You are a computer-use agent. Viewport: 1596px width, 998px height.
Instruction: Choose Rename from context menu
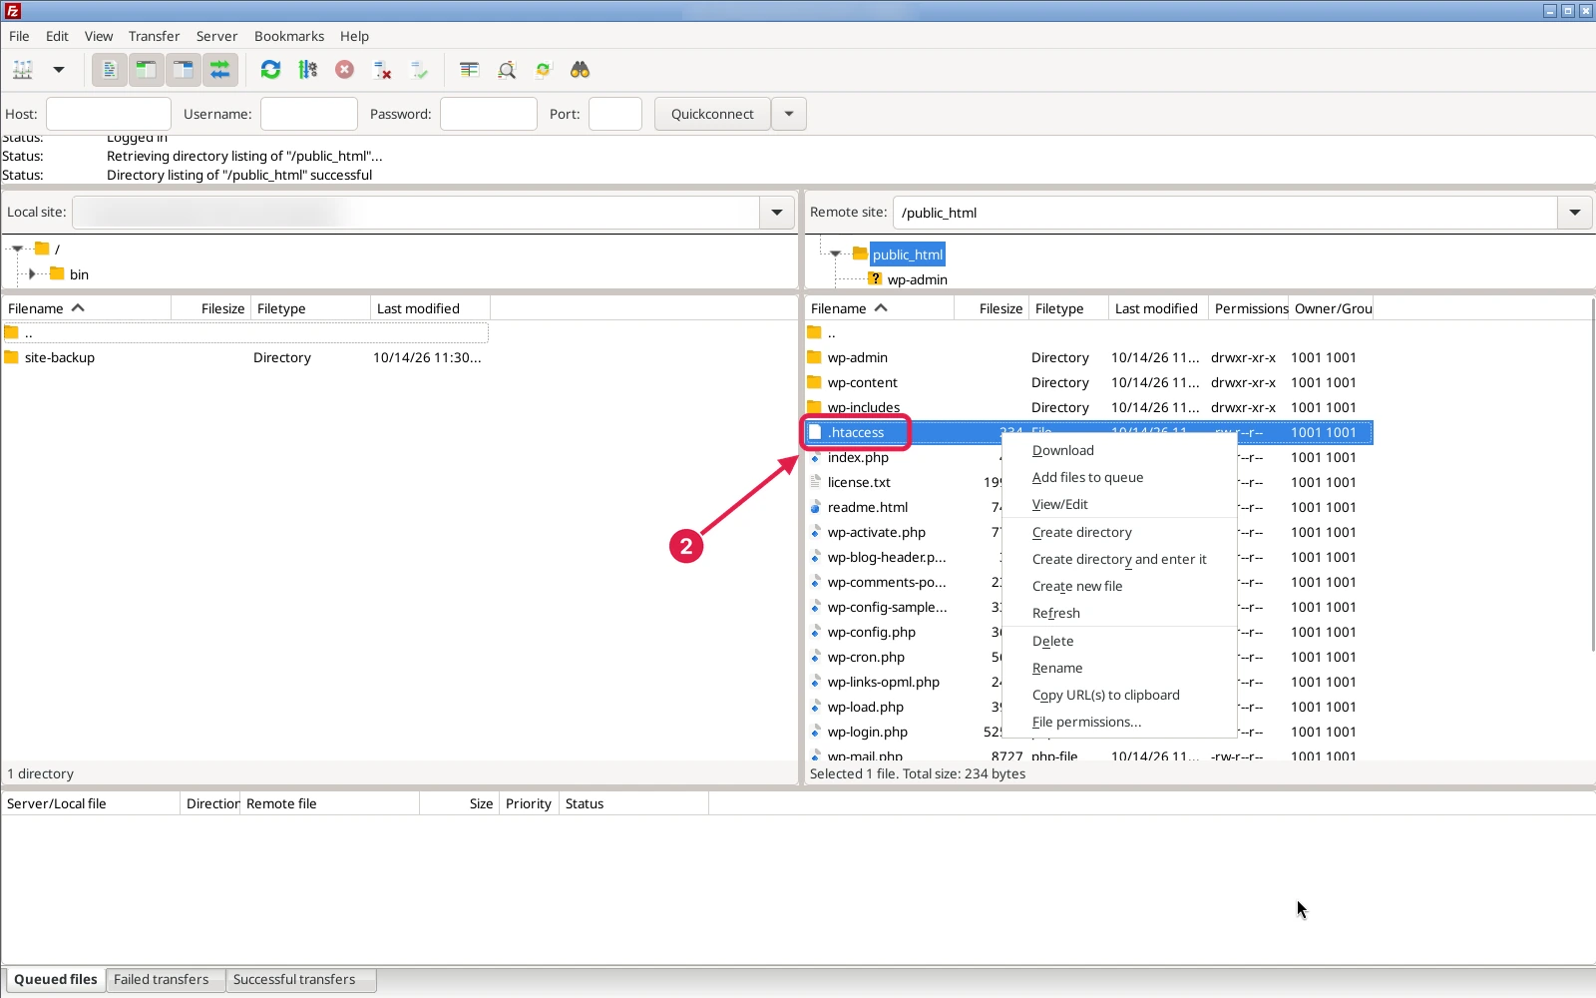pos(1119,668)
